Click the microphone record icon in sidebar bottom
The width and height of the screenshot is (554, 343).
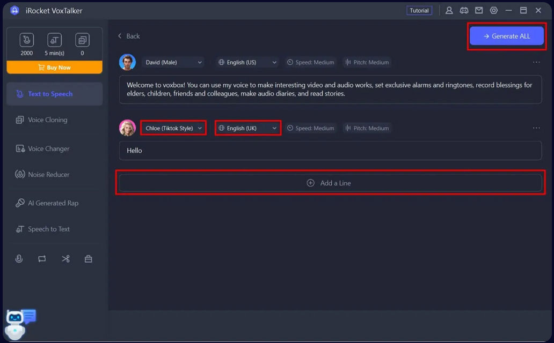click(19, 259)
